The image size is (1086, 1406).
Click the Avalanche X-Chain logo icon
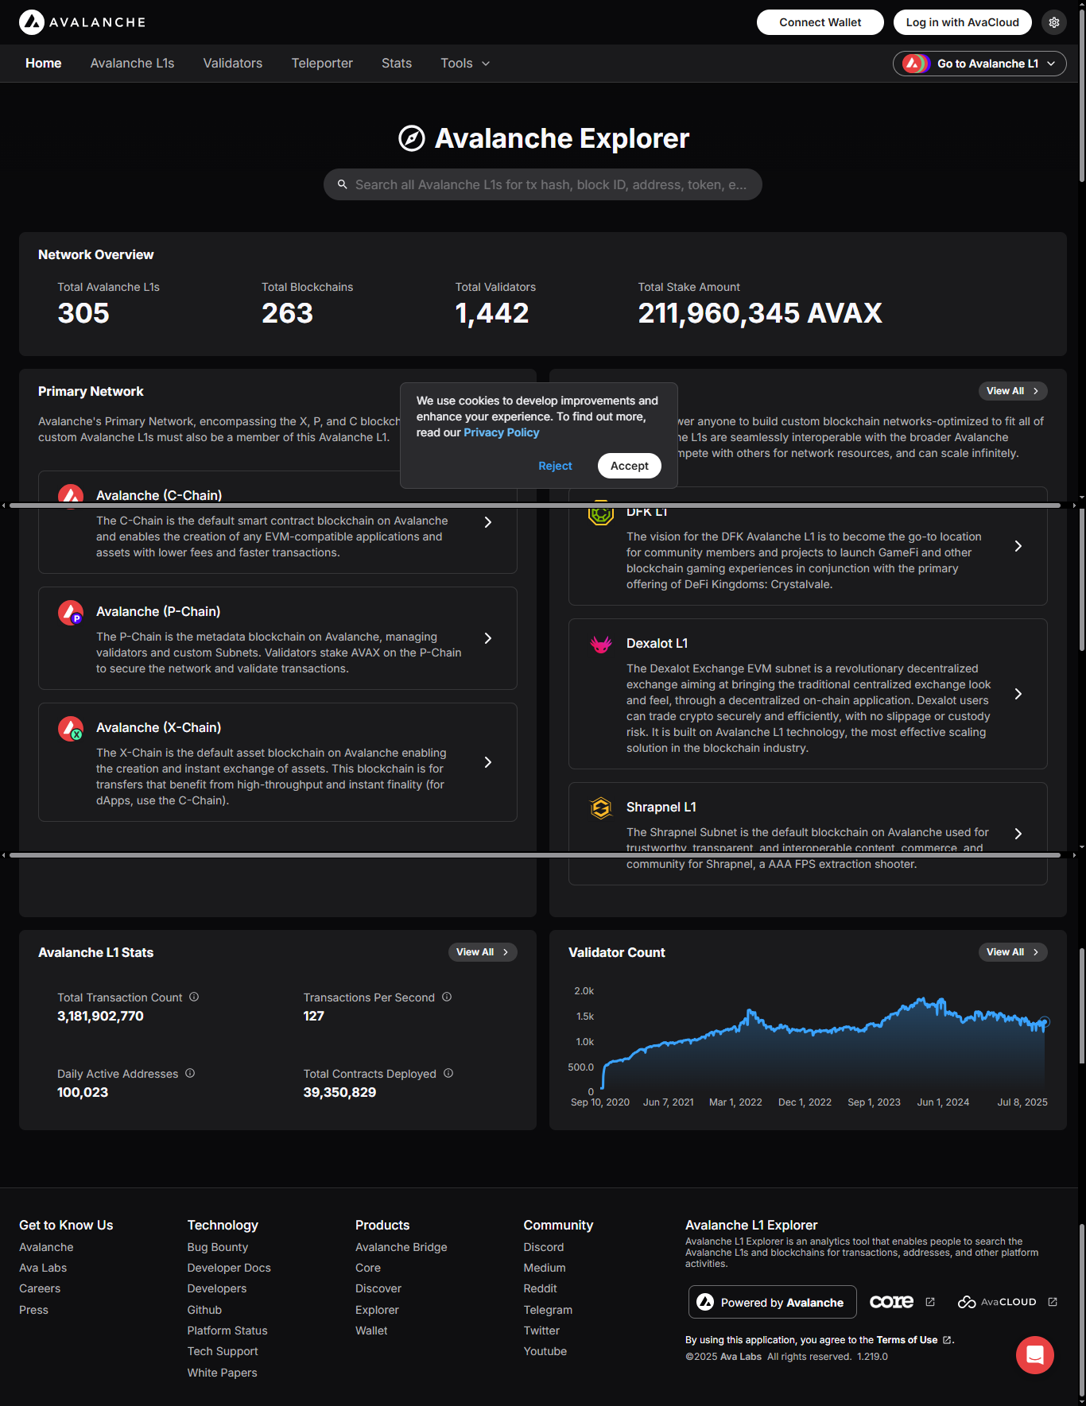71,728
